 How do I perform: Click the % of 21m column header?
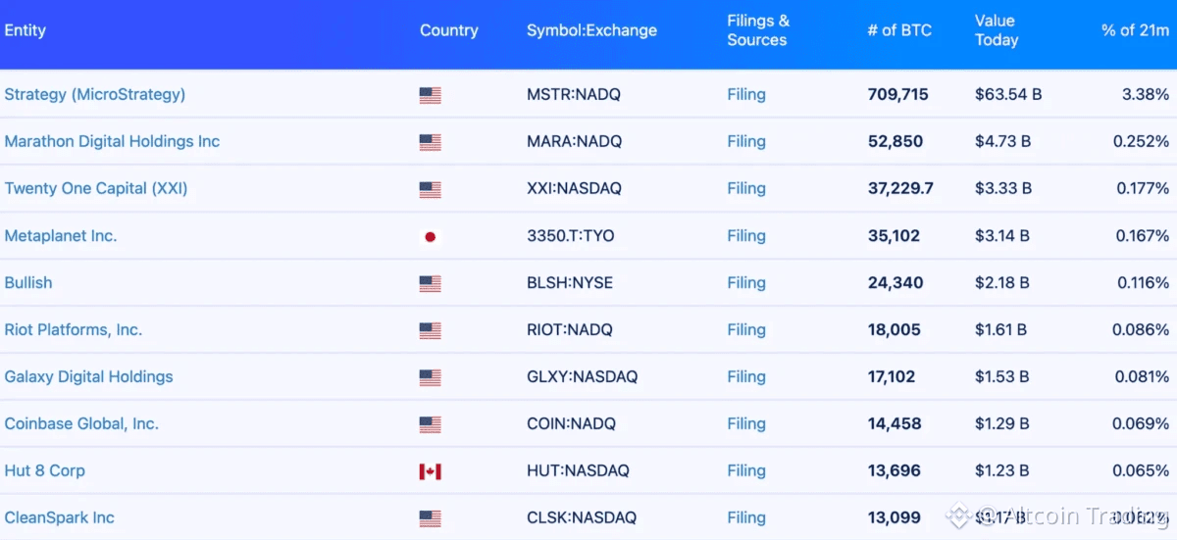click(1135, 30)
